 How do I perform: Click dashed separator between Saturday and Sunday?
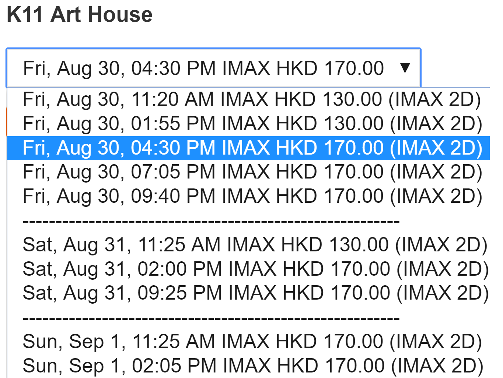tap(211, 318)
